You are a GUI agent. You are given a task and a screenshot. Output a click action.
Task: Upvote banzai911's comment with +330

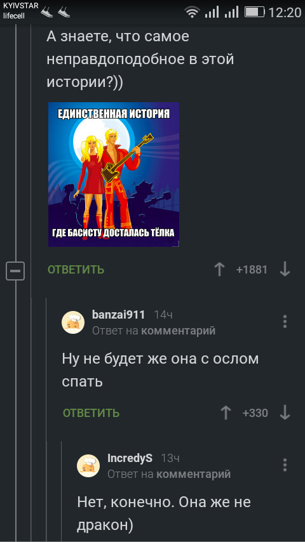226,413
